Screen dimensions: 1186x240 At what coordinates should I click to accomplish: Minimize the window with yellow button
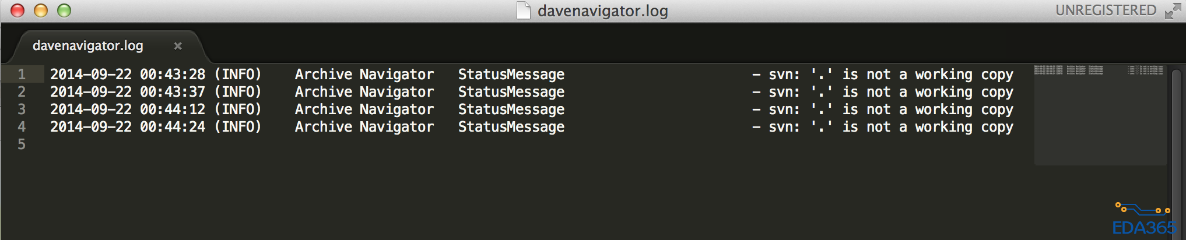click(x=41, y=10)
